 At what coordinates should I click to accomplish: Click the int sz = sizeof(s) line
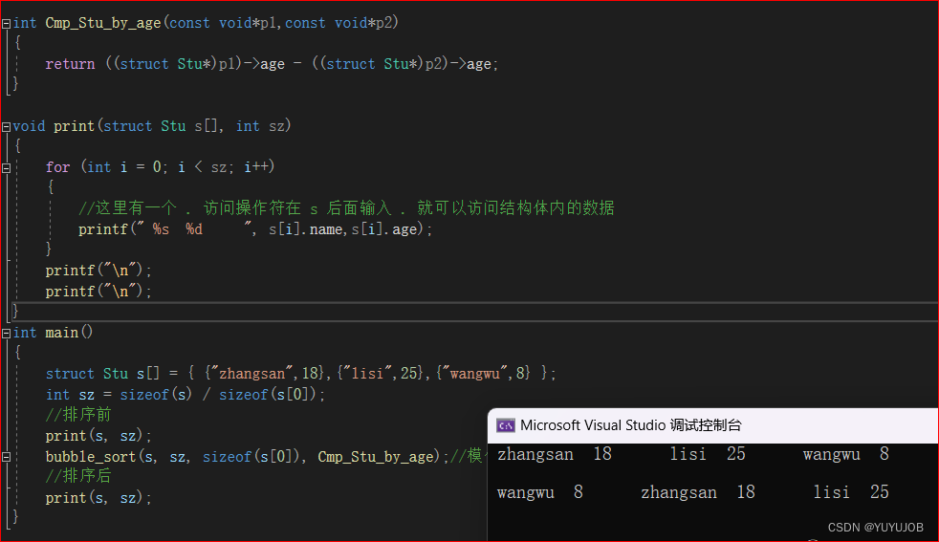(x=186, y=395)
